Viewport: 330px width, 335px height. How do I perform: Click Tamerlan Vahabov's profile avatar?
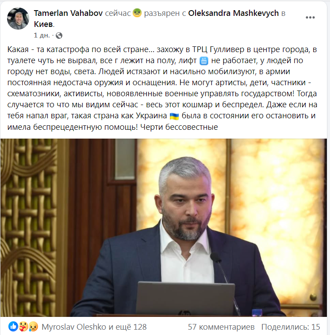(18, 19)
